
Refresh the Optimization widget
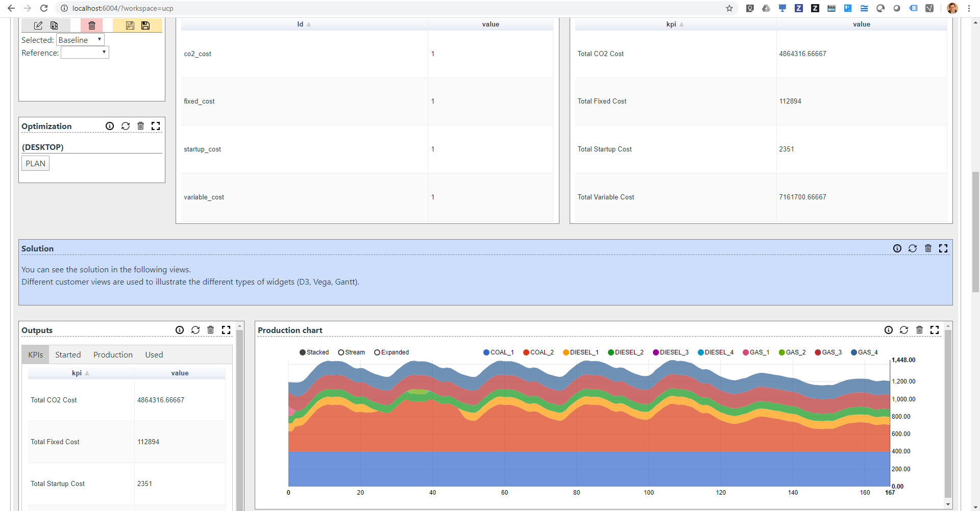coord(126,126)
